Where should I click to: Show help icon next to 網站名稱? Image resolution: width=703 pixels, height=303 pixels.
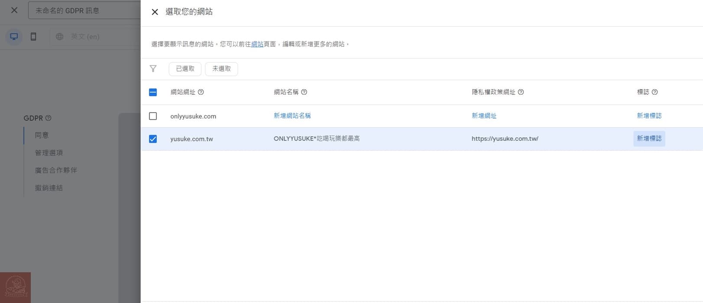(x=304, y=92)
